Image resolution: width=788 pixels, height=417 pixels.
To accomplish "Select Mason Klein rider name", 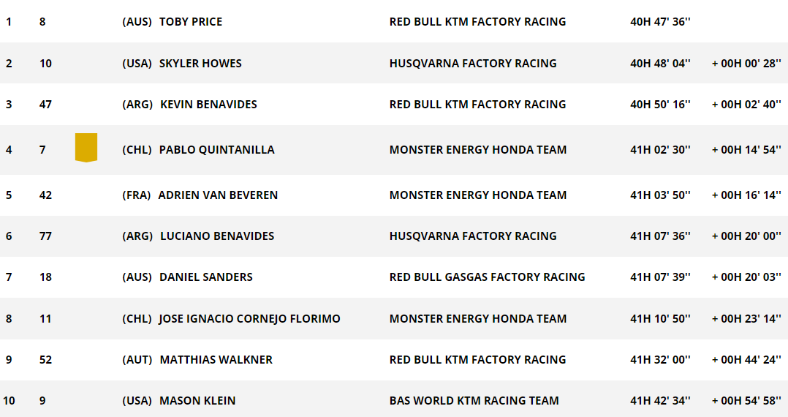I will (x=197, y=401).
